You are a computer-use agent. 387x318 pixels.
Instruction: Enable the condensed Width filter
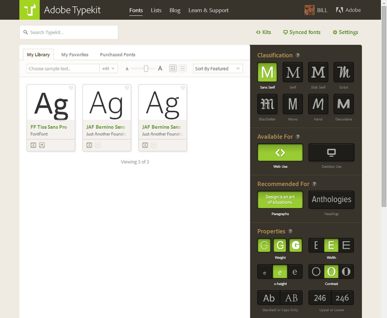316,245
